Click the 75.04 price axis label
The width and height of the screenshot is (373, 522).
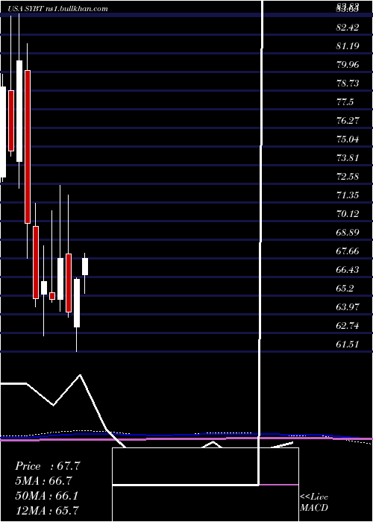coord(348,139)
